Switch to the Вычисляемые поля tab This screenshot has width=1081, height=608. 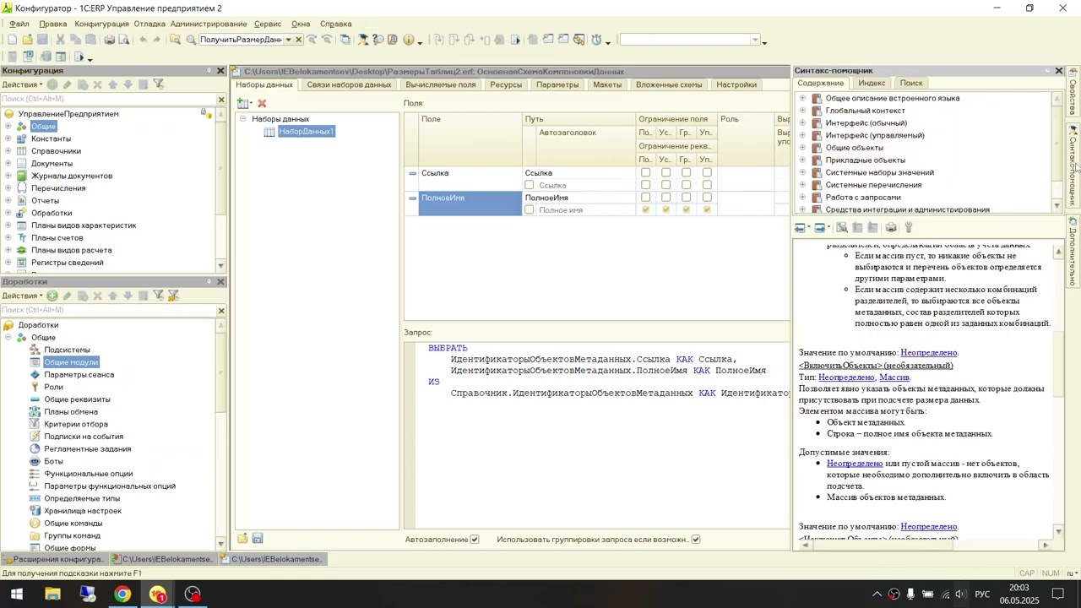coord(441,84)
